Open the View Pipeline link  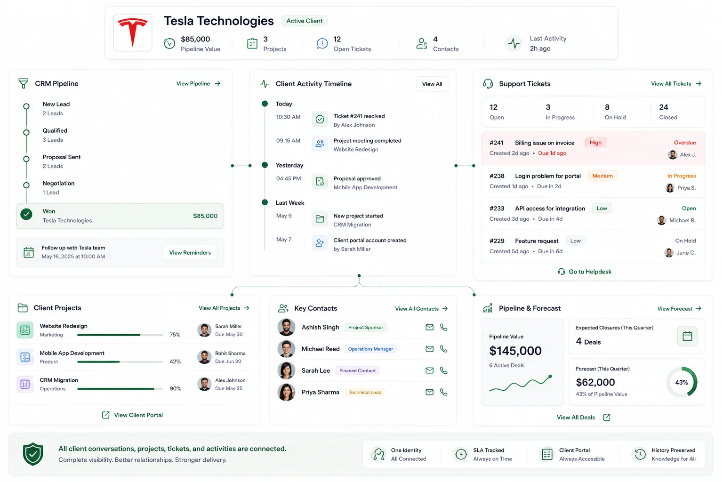(x=198, y=84)
